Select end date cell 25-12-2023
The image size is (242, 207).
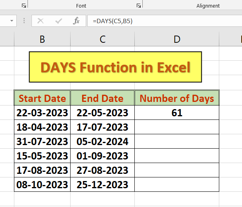[x=102, y=185]
